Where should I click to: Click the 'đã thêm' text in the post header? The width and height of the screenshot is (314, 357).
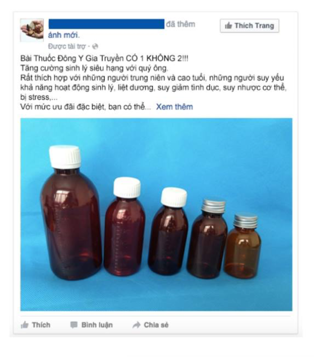pos(180,24)
